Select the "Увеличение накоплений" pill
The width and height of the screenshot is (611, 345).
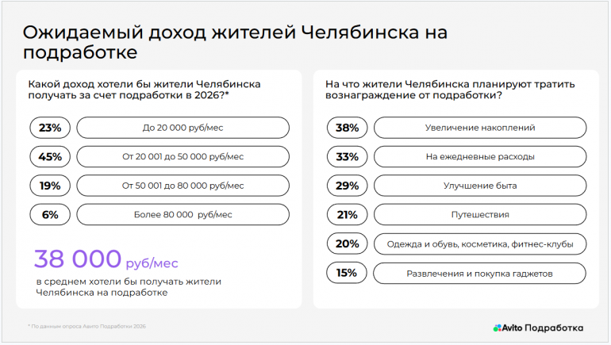480,128
